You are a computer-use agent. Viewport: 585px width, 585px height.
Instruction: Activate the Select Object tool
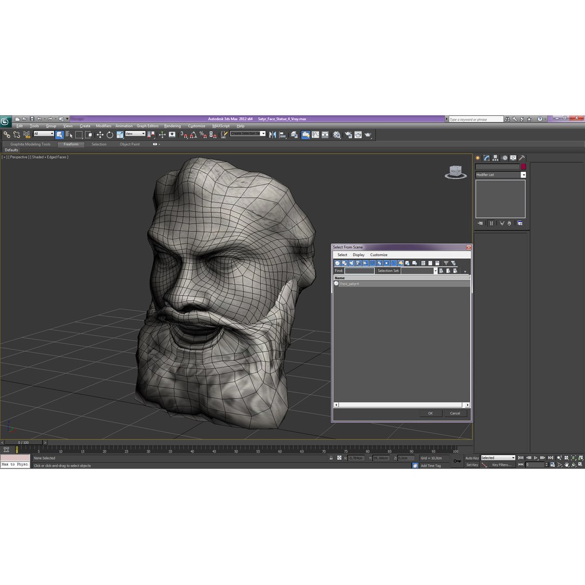(60, 135)
